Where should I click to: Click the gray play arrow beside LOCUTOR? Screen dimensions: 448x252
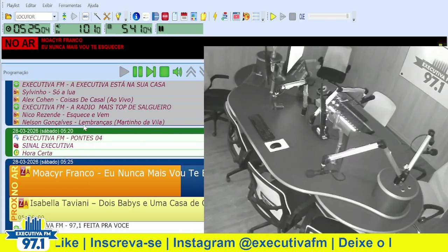[x=74, y=16]
